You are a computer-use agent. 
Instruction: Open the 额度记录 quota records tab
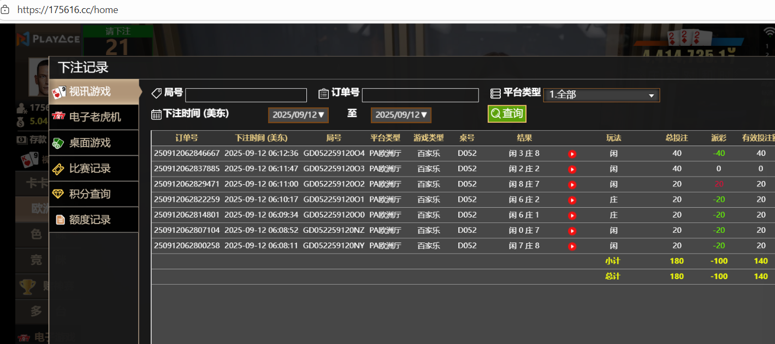94,220
